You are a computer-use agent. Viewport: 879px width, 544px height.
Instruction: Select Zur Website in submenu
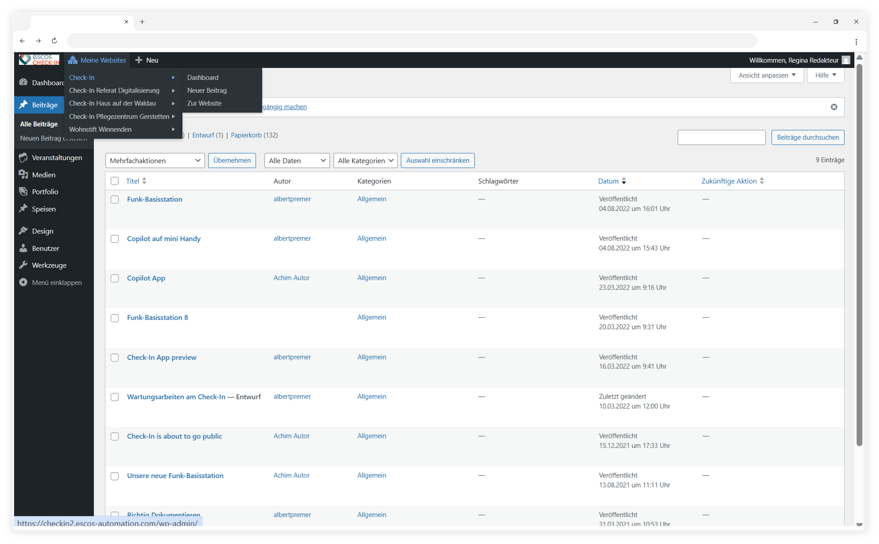coord(204,103)
